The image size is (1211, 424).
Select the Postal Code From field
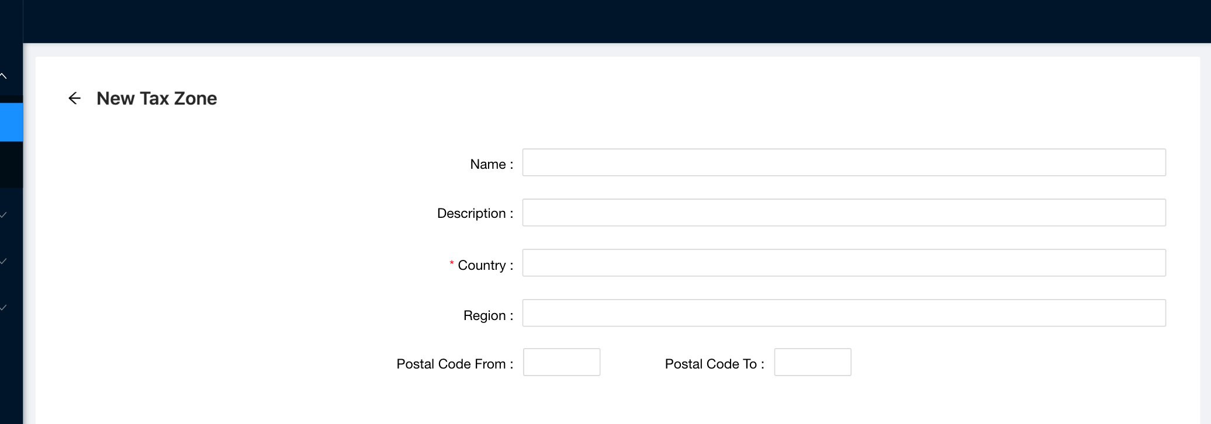(560, 362)
